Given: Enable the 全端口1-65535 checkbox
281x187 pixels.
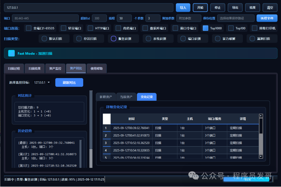Looking at the screenshot, I should tap(28, 28).
